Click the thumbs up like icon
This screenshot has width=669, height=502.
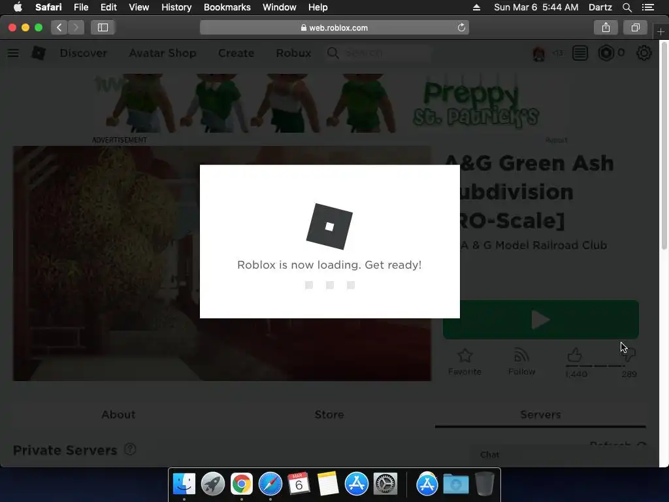(x=574, y=355)
